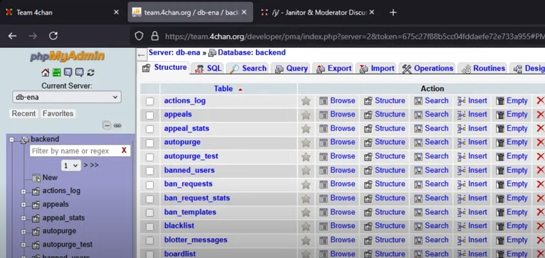This screenshot has width=545, height=258.
Task: Click the left arrow panel collapse button
Action: point(141,55)
